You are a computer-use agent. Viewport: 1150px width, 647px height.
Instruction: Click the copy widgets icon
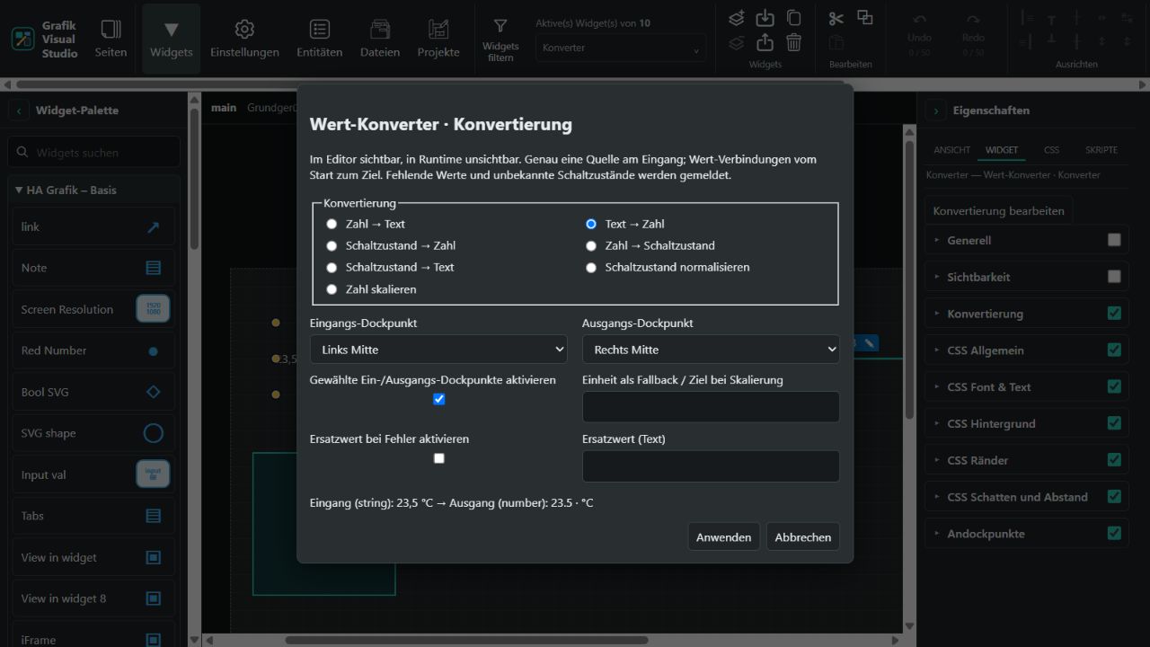pos(793,18)
